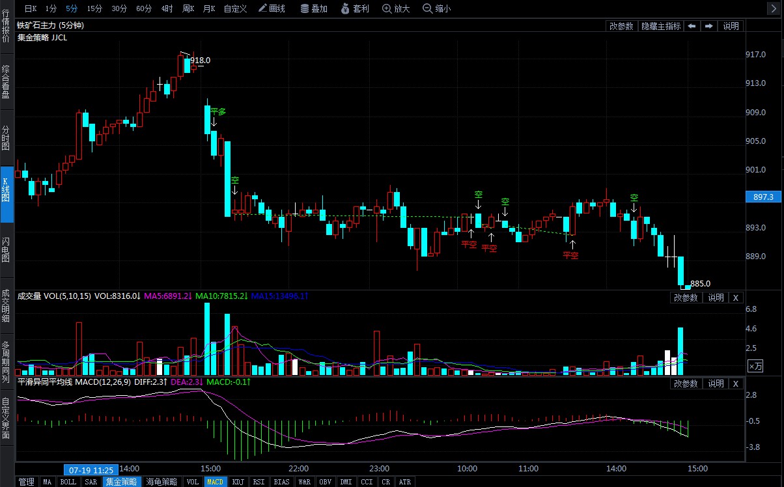Screen dimensions: 784x487
Task: Click the ×万 volume unit box
Action: coord(755,366)
